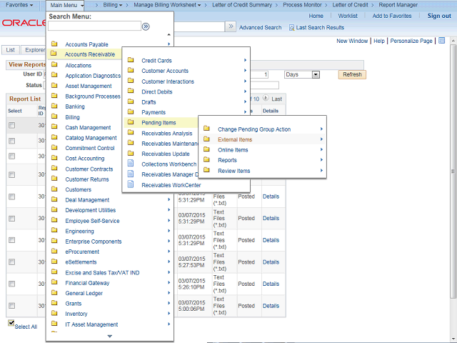
Task: Click the Sign out link
Action: pos(438,16)
